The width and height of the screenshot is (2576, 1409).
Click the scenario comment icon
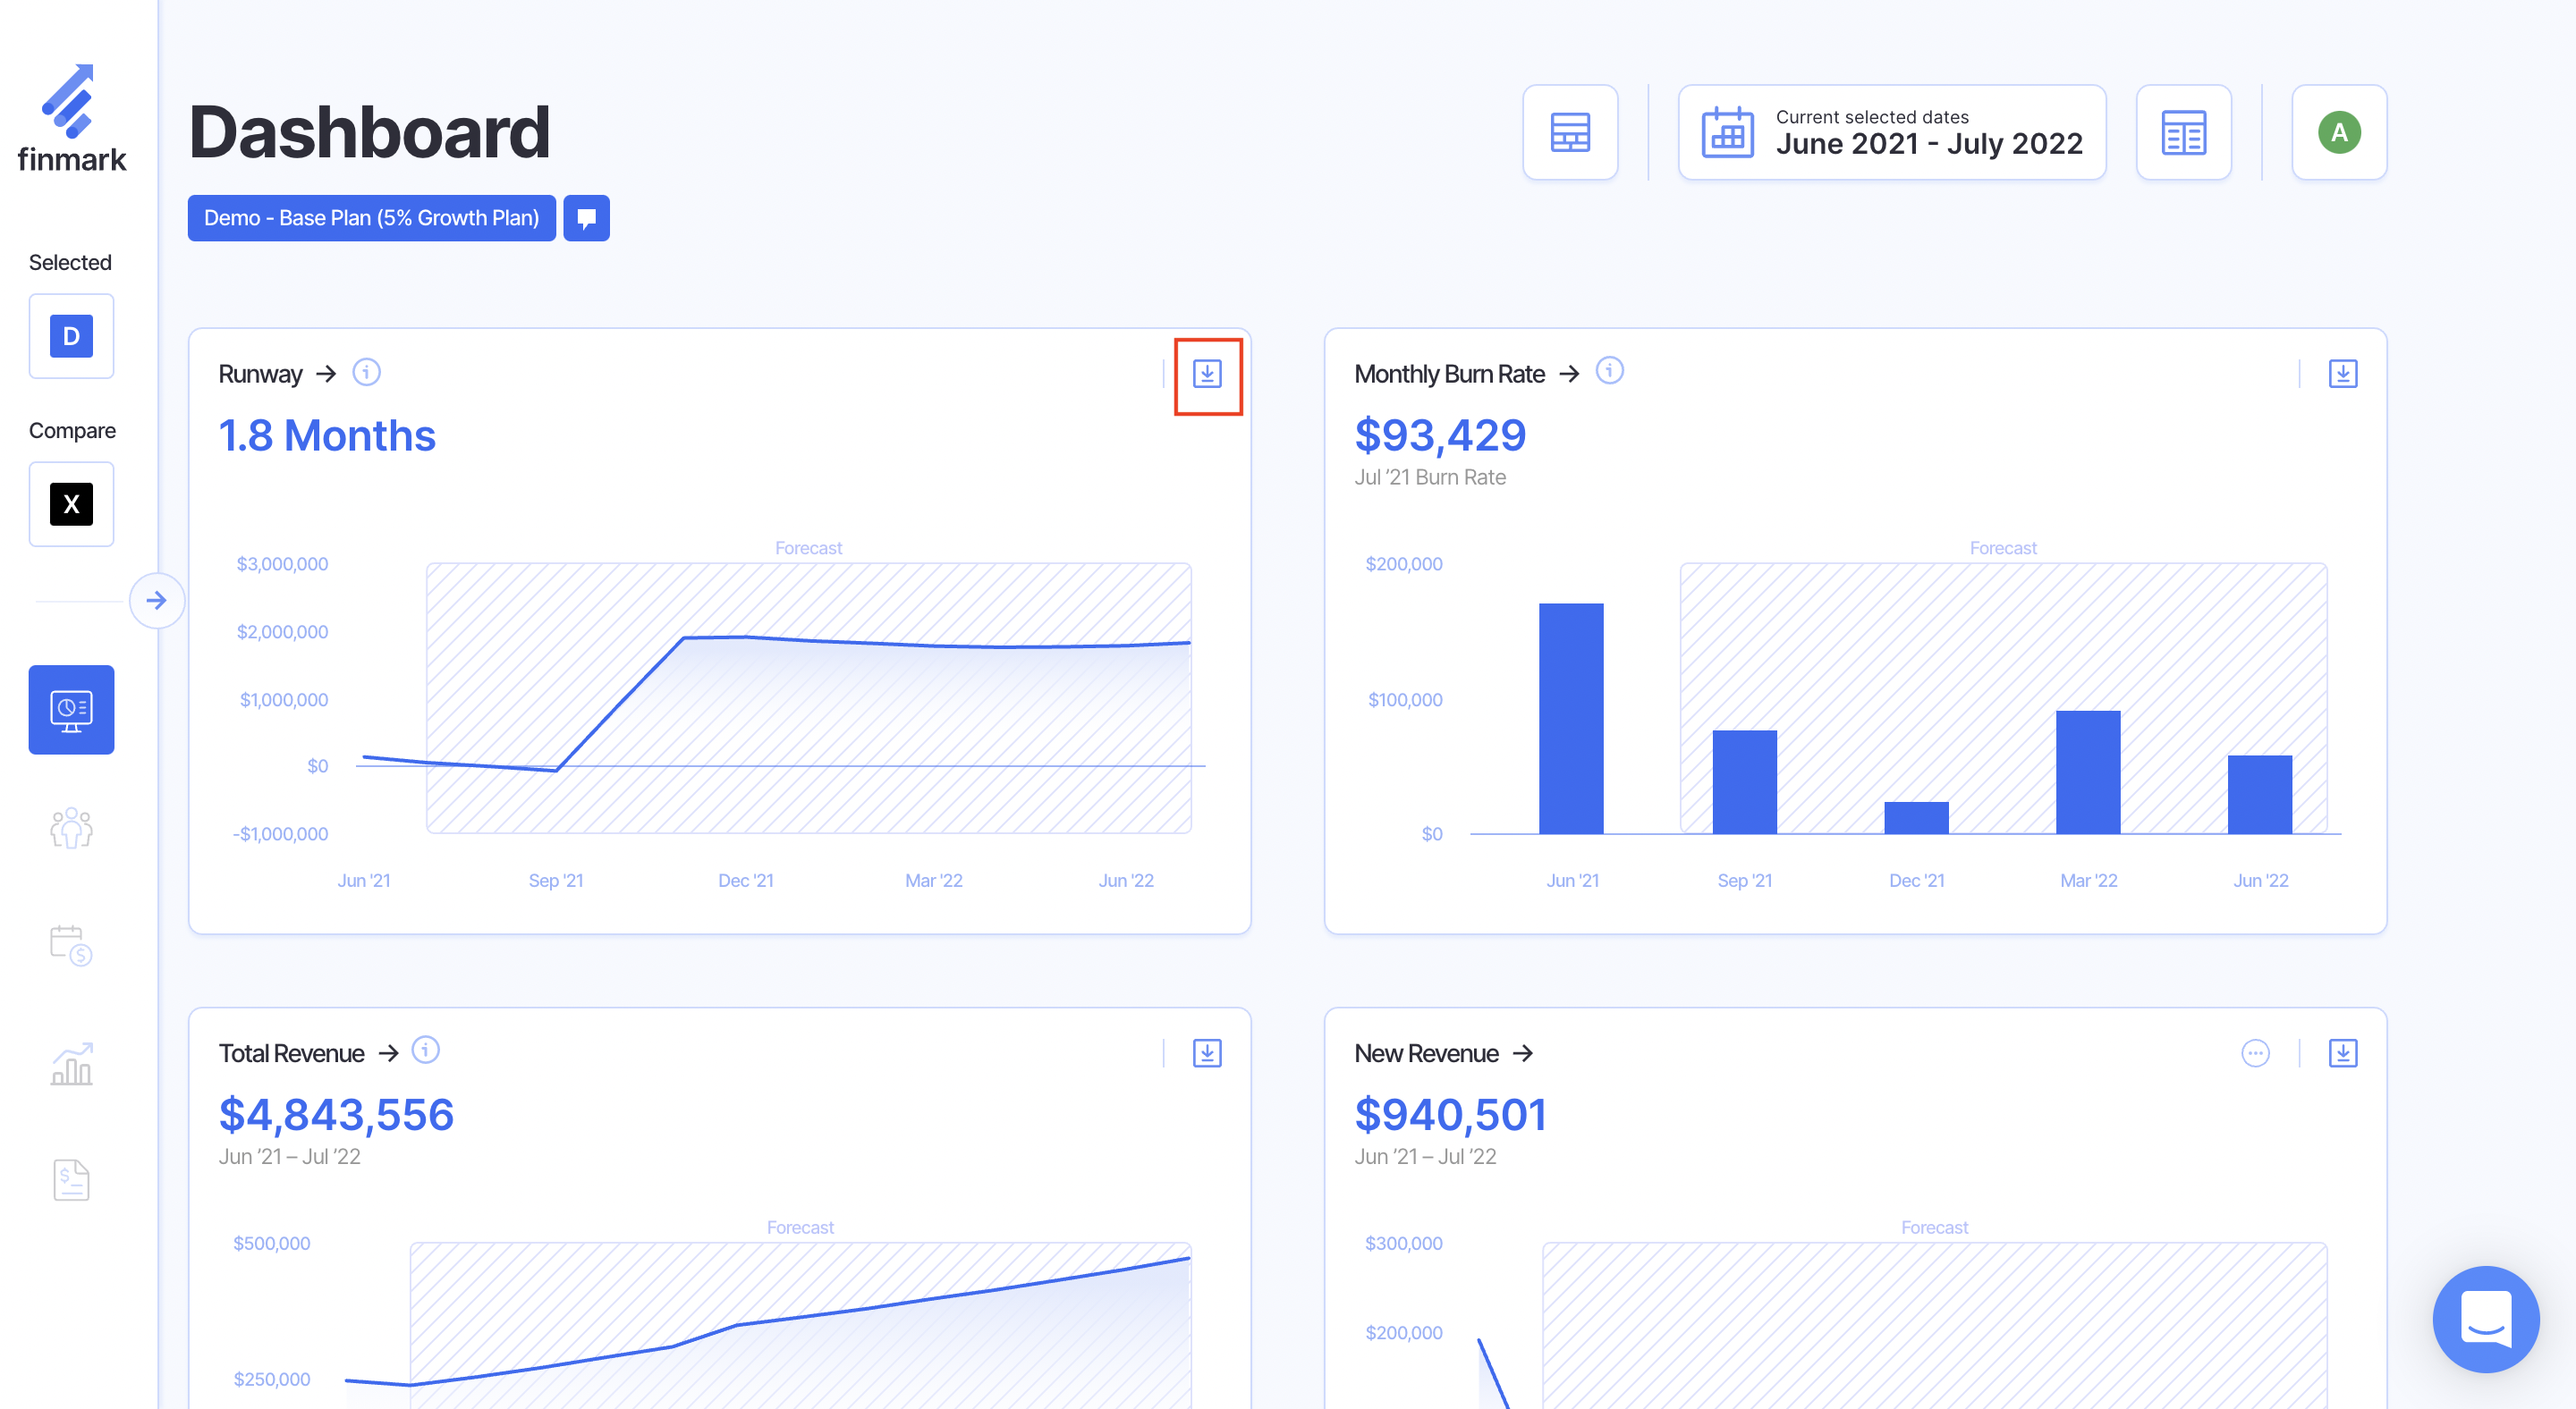(586, 218)
